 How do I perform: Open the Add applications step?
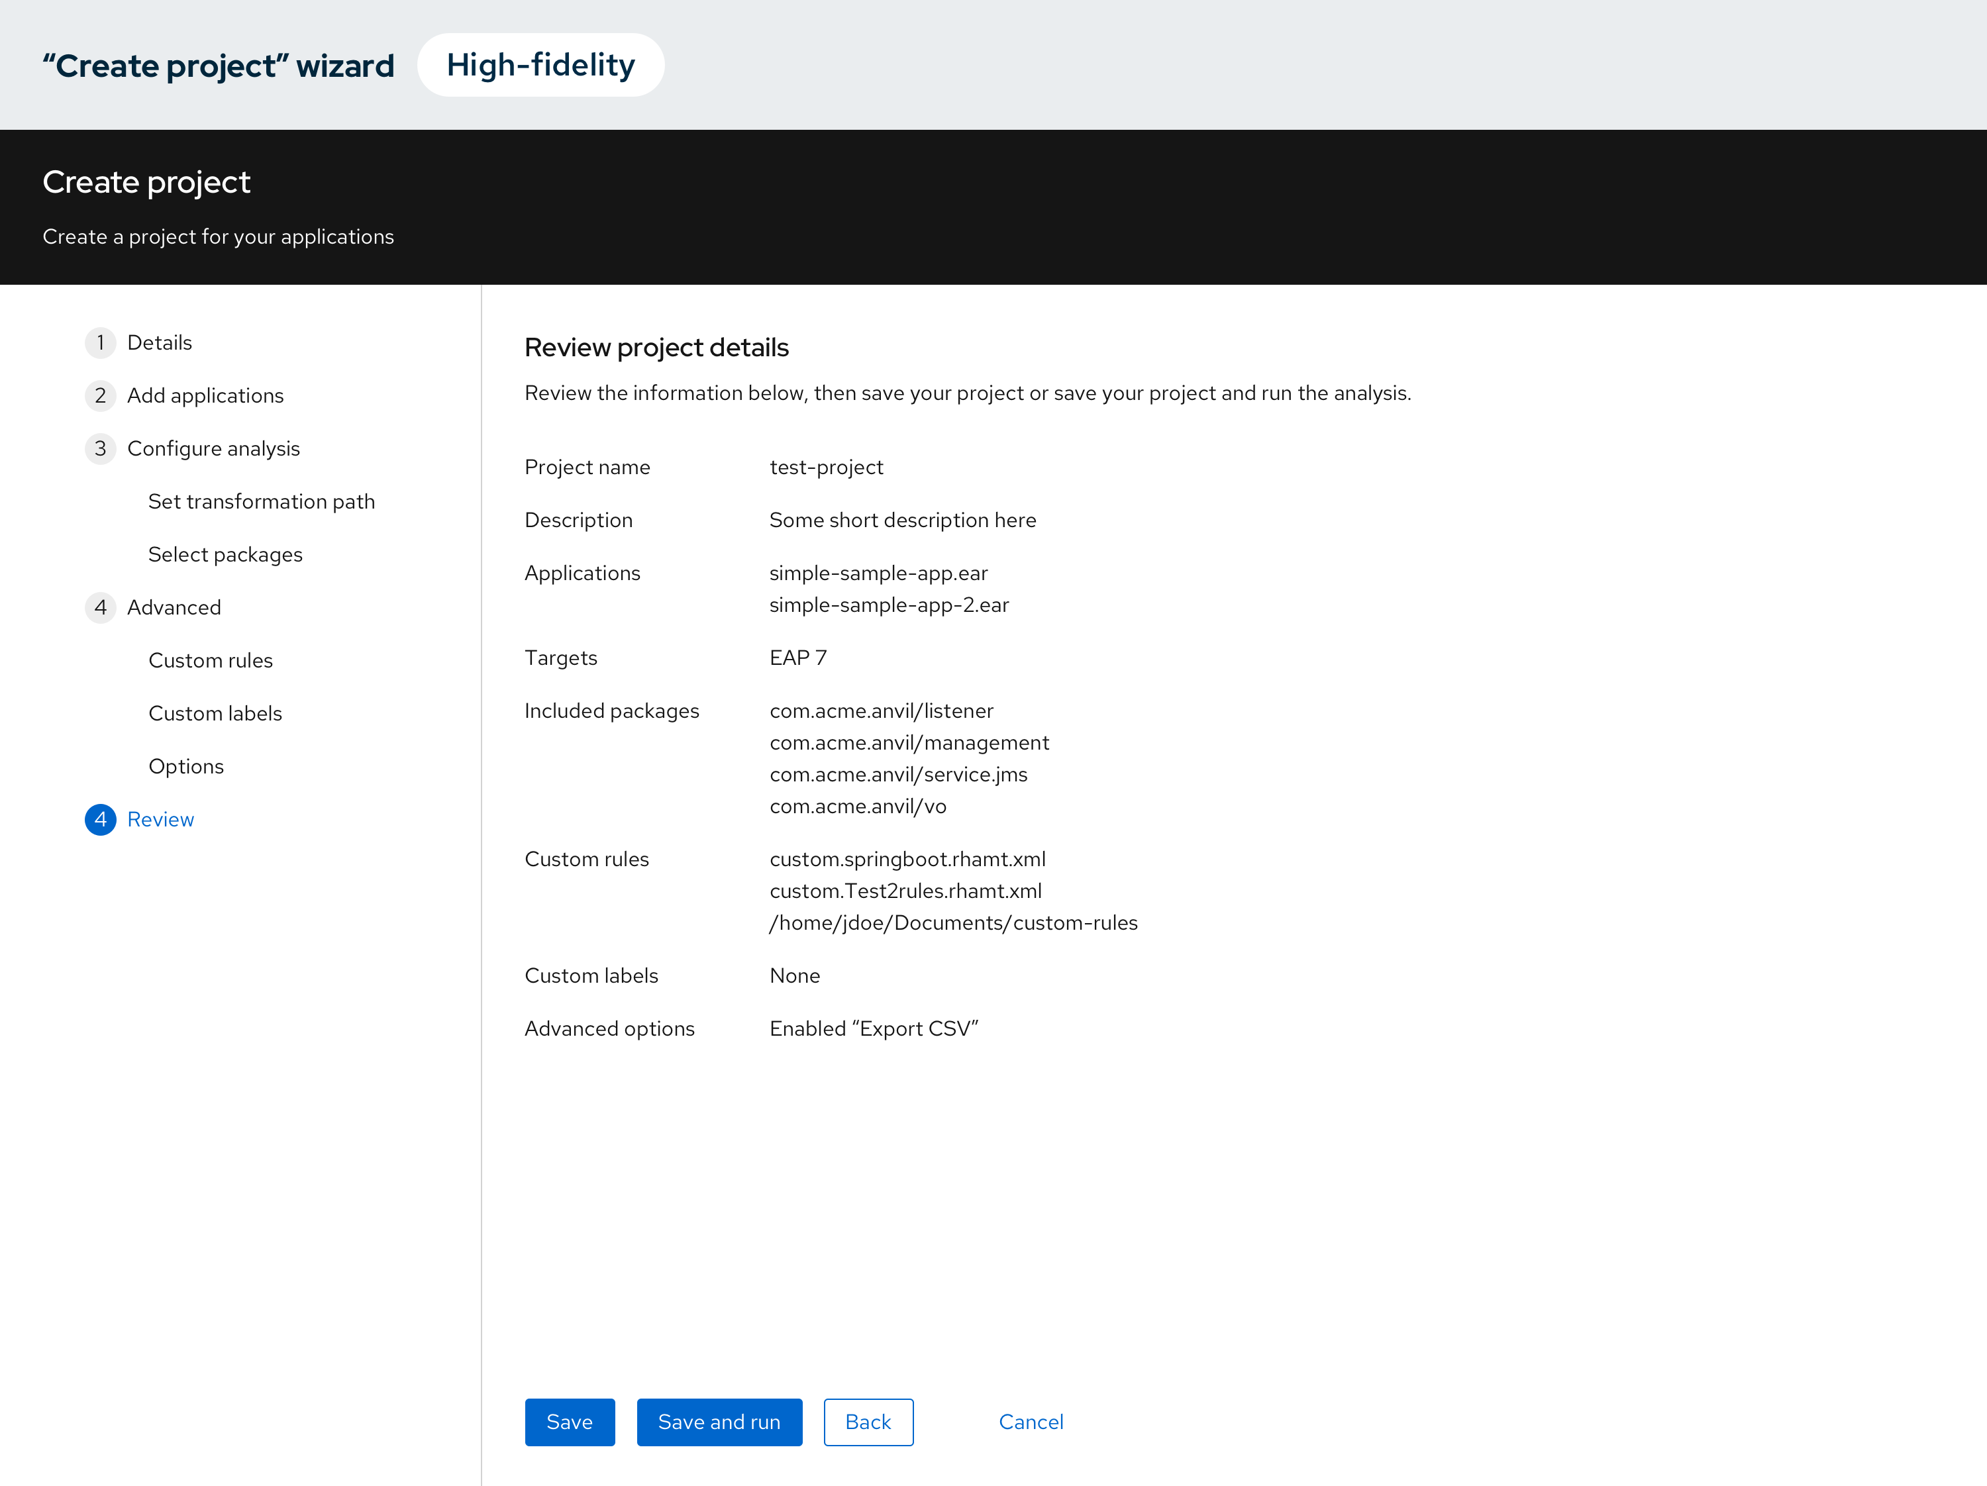click(205, 395)
